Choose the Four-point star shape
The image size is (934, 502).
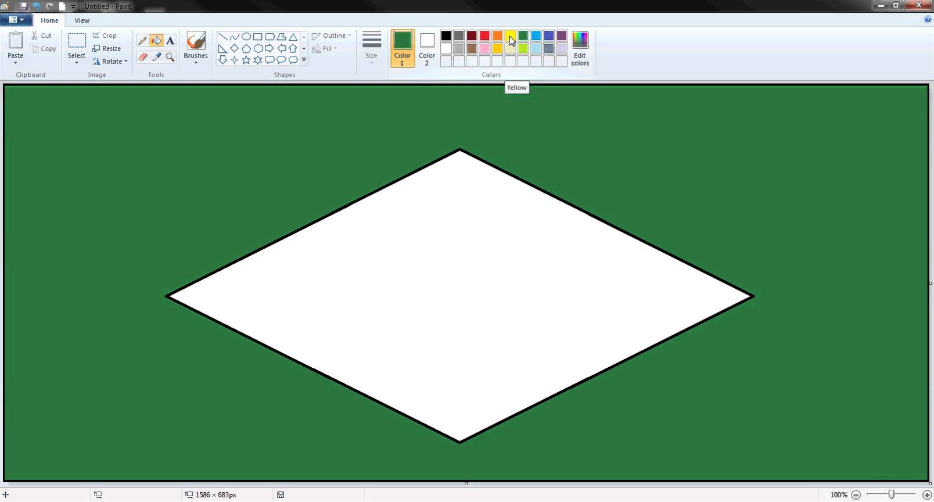coord(234,60)
